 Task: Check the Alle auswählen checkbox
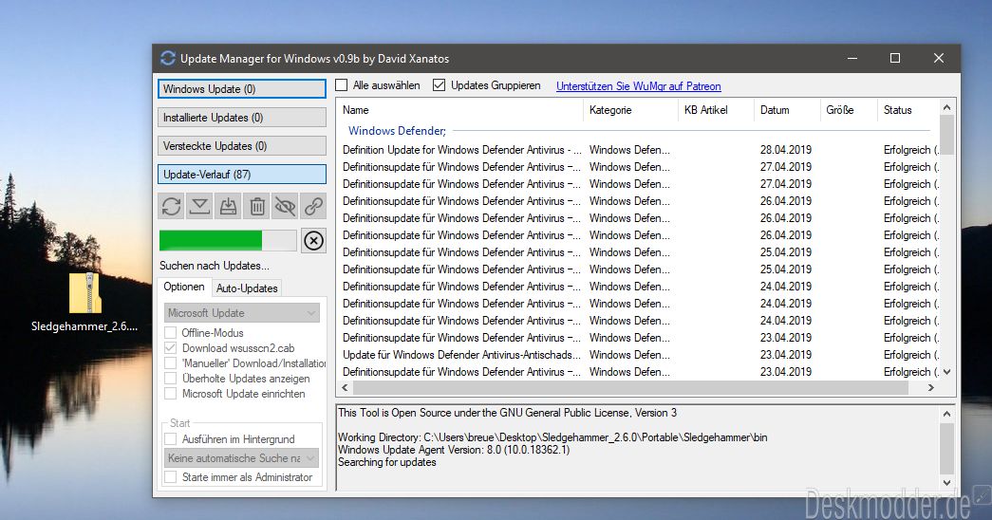[x=342, y=84]
